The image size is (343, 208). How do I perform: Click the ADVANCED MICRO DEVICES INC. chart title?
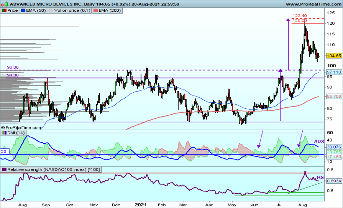[46, 4]
